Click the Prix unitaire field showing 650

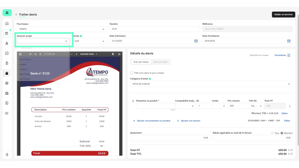(238, 106)
